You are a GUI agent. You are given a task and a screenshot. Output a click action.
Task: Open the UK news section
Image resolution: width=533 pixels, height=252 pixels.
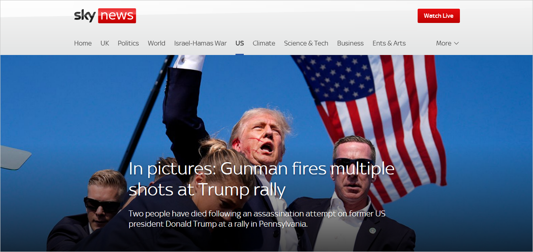point(104,43)
